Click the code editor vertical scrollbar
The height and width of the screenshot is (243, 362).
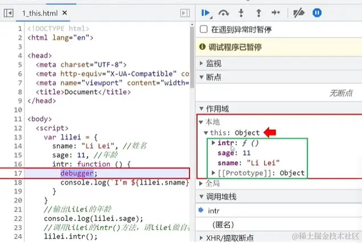[192, 57]
